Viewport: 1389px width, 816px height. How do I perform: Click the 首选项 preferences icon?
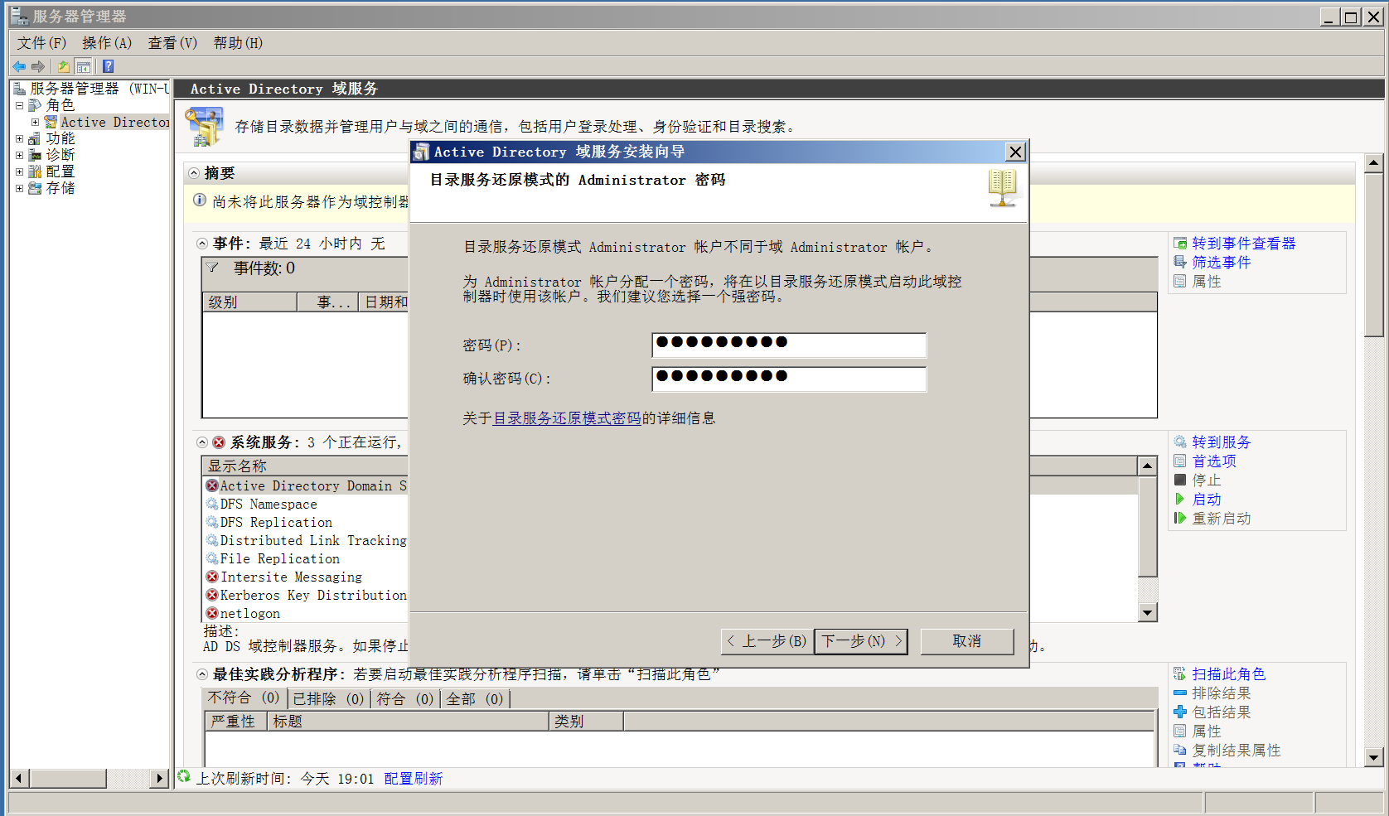point(1180,461)
